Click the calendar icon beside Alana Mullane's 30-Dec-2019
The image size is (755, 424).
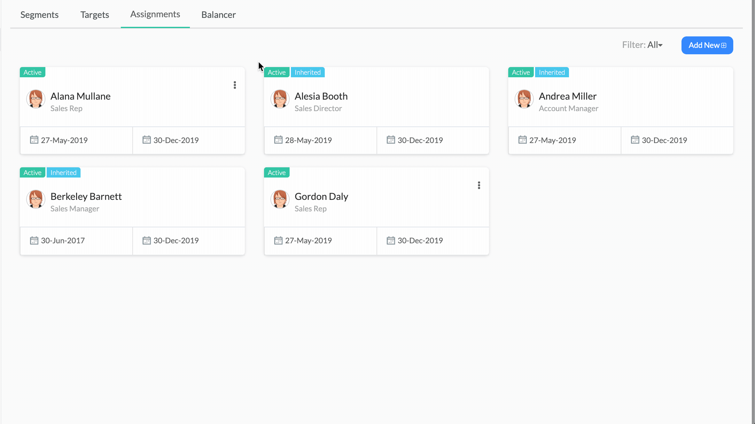pos(147,140)
